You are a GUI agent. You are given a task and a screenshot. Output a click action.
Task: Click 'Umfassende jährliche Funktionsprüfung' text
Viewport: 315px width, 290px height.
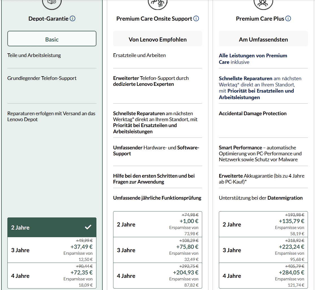point(157,198)
